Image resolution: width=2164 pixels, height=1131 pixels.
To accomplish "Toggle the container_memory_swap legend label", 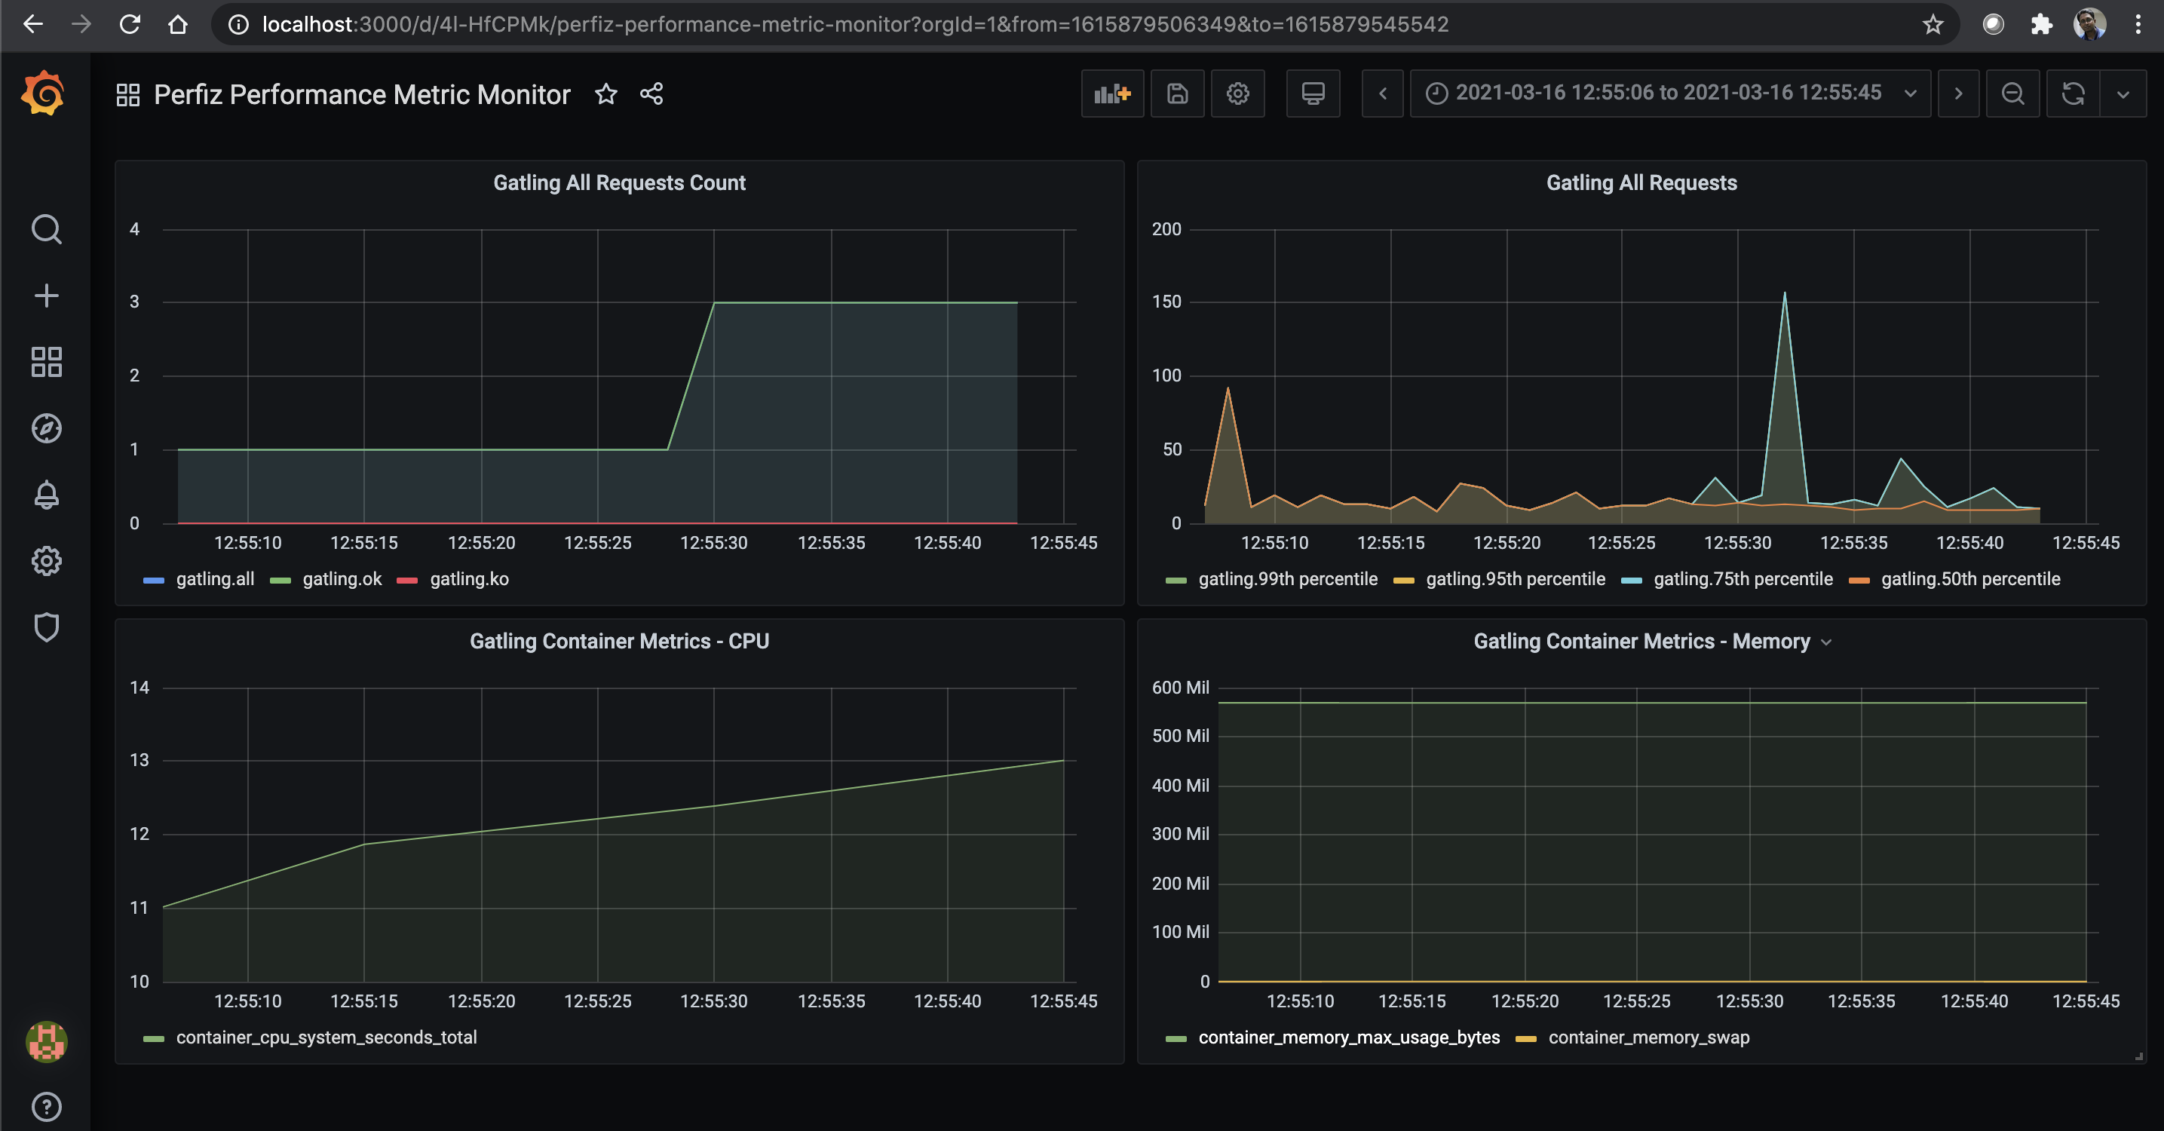I will click(x=1649, y=1037).
